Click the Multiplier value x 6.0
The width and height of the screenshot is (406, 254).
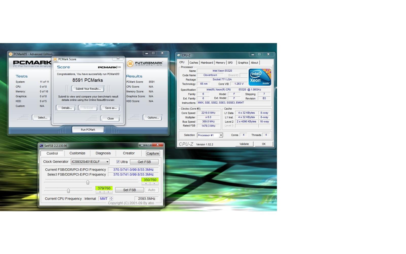pyautogui.click(x=208, y=117)
